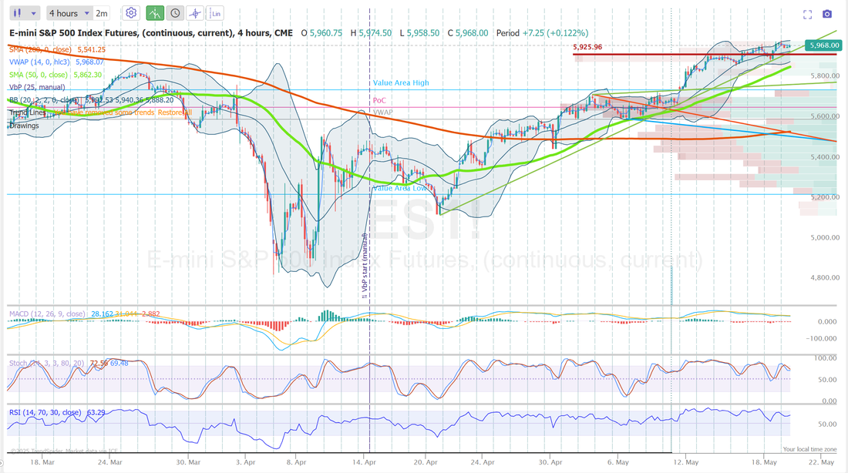Toggle the Lin price scale button
848x473 pixels.
click(x=215, y=14)
